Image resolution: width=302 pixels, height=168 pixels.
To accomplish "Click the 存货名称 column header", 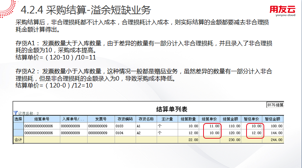I will [x=146, y=119].
